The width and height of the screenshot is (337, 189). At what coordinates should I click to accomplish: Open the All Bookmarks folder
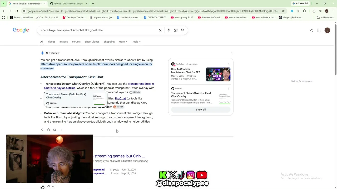point(326,18)
